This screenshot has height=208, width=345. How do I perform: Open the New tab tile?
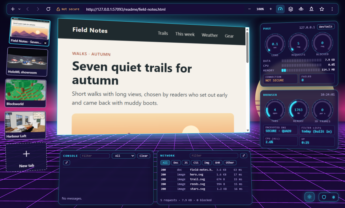click(26, 157)
